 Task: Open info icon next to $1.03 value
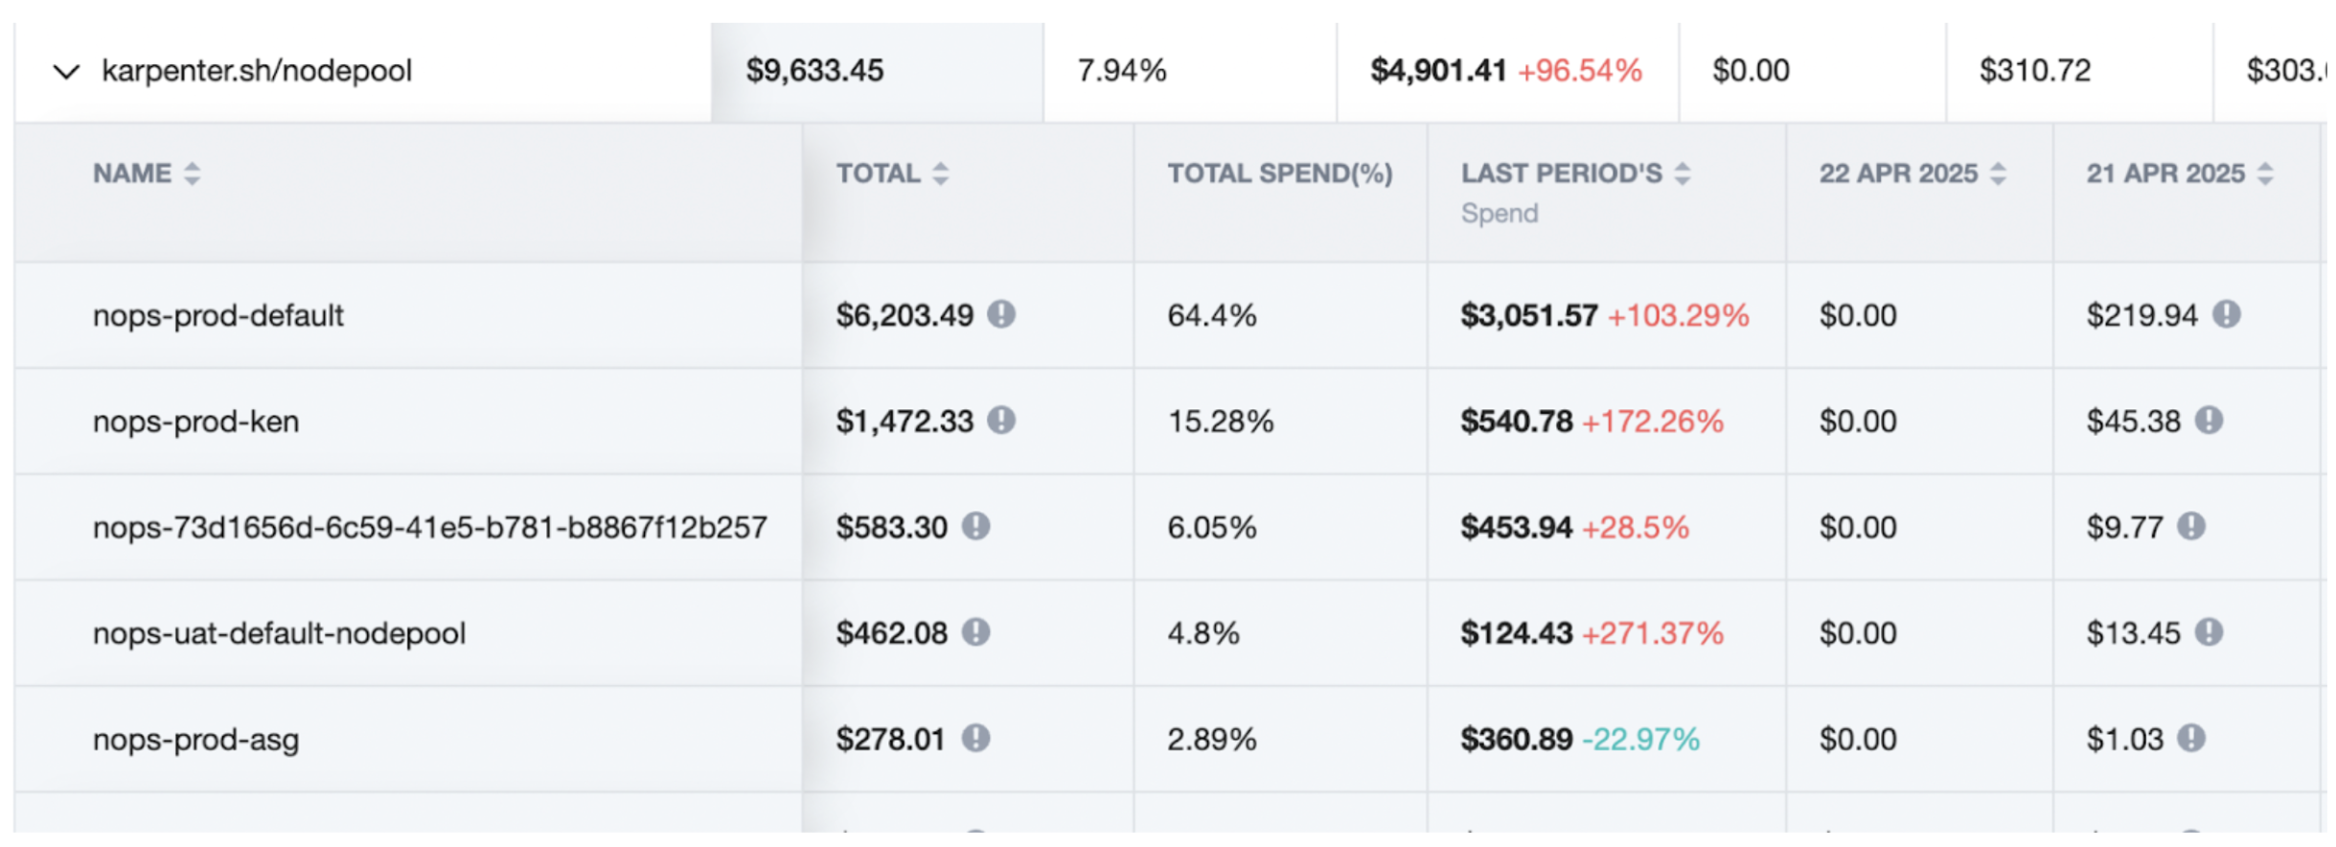tap(2191, 738)
